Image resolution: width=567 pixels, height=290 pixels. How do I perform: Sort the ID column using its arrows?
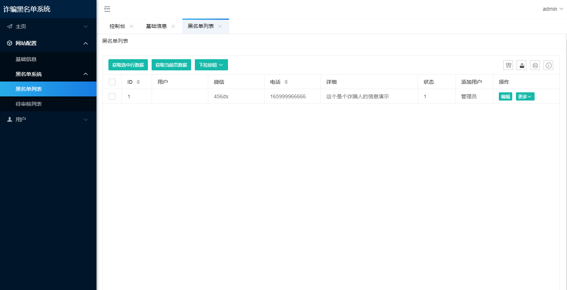[x=138, y=82]
